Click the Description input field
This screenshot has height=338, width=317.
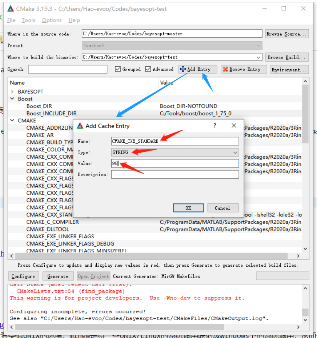tap(175, 174)
